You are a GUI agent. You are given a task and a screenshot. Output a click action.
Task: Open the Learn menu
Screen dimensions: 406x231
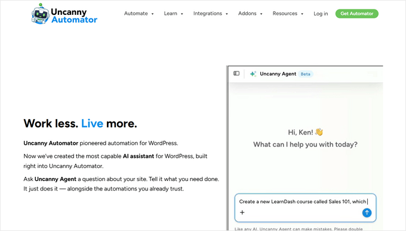coord(170,14)
